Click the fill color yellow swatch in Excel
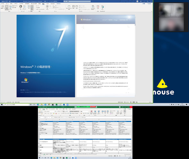Screen dimensions: 189x159 (x=53, y=113)
